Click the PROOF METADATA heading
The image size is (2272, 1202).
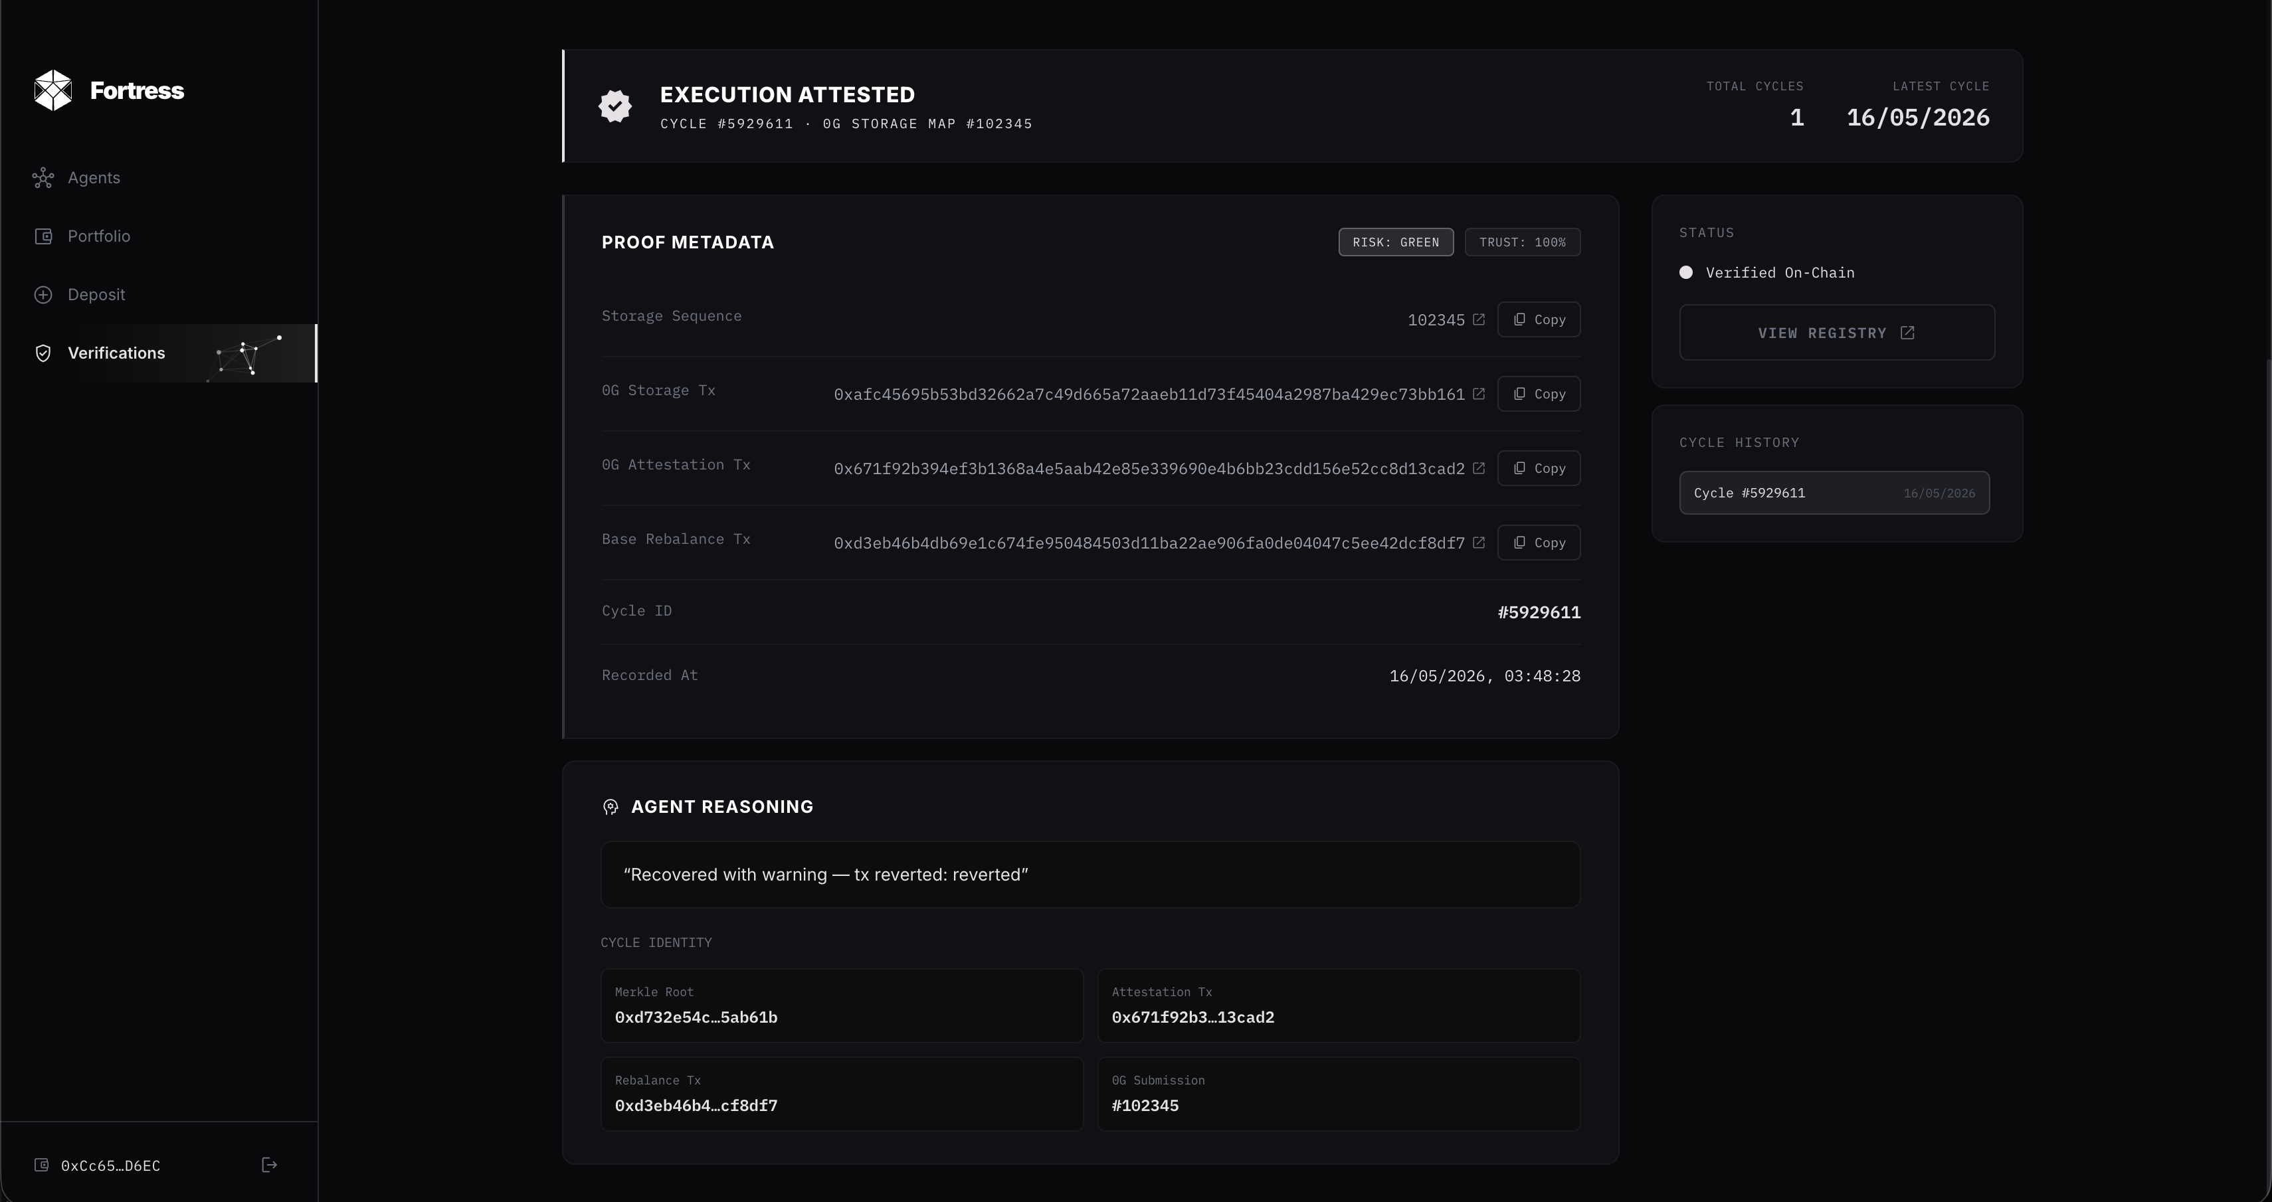pos(688,242)
